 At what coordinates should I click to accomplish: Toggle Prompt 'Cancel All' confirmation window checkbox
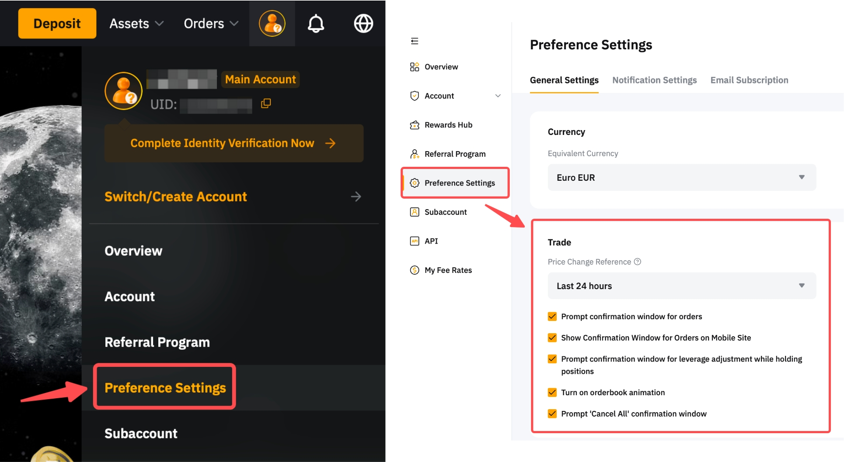(x=552, y=414)
